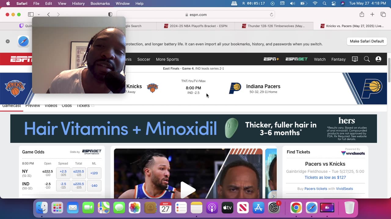391x219 pixels.
Task: Select NY spread +2.5 bet
Action: click(x=63, y=173)
